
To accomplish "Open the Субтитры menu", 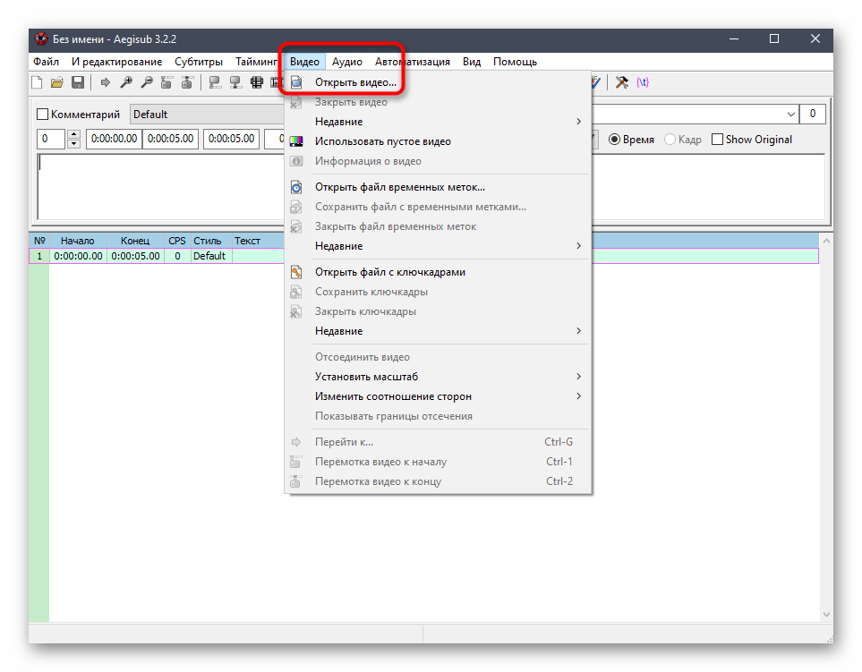I will point(199,62).
